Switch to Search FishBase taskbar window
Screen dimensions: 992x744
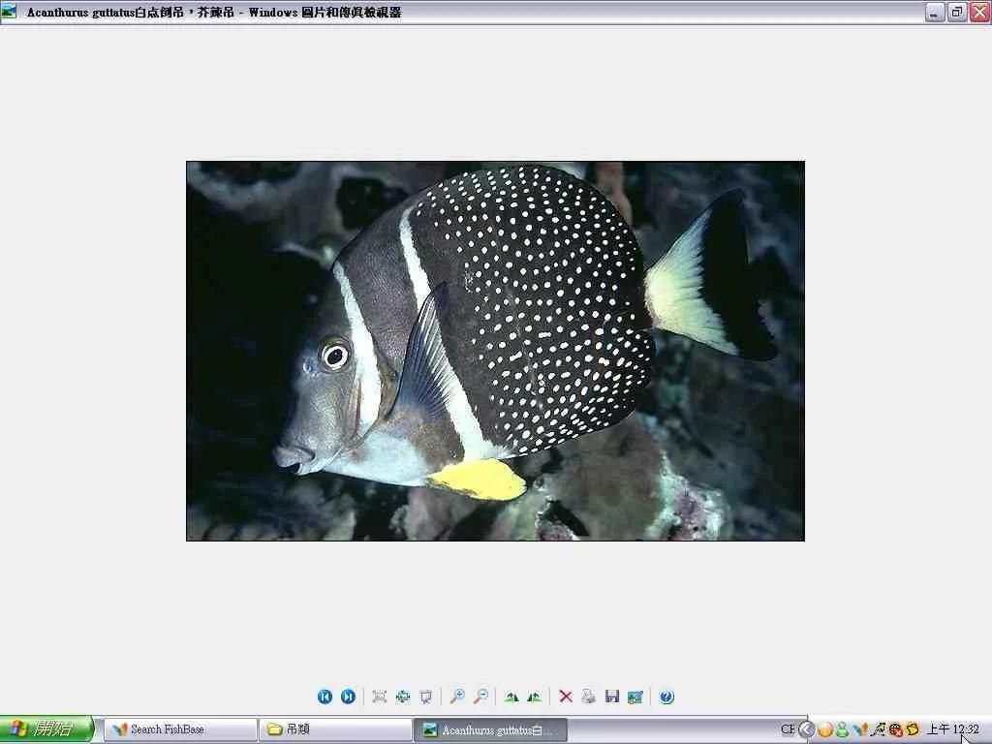click(181, 729)
